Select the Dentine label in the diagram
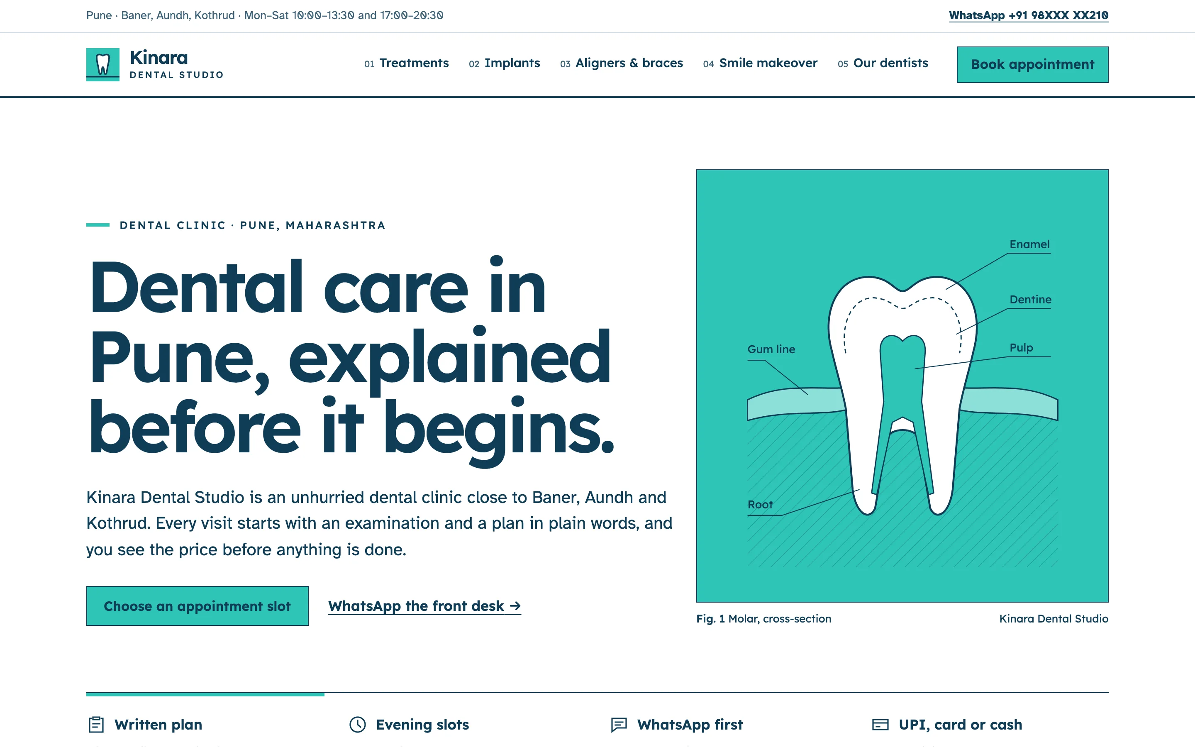The image size is (1195, 747). coord(1030,299)
